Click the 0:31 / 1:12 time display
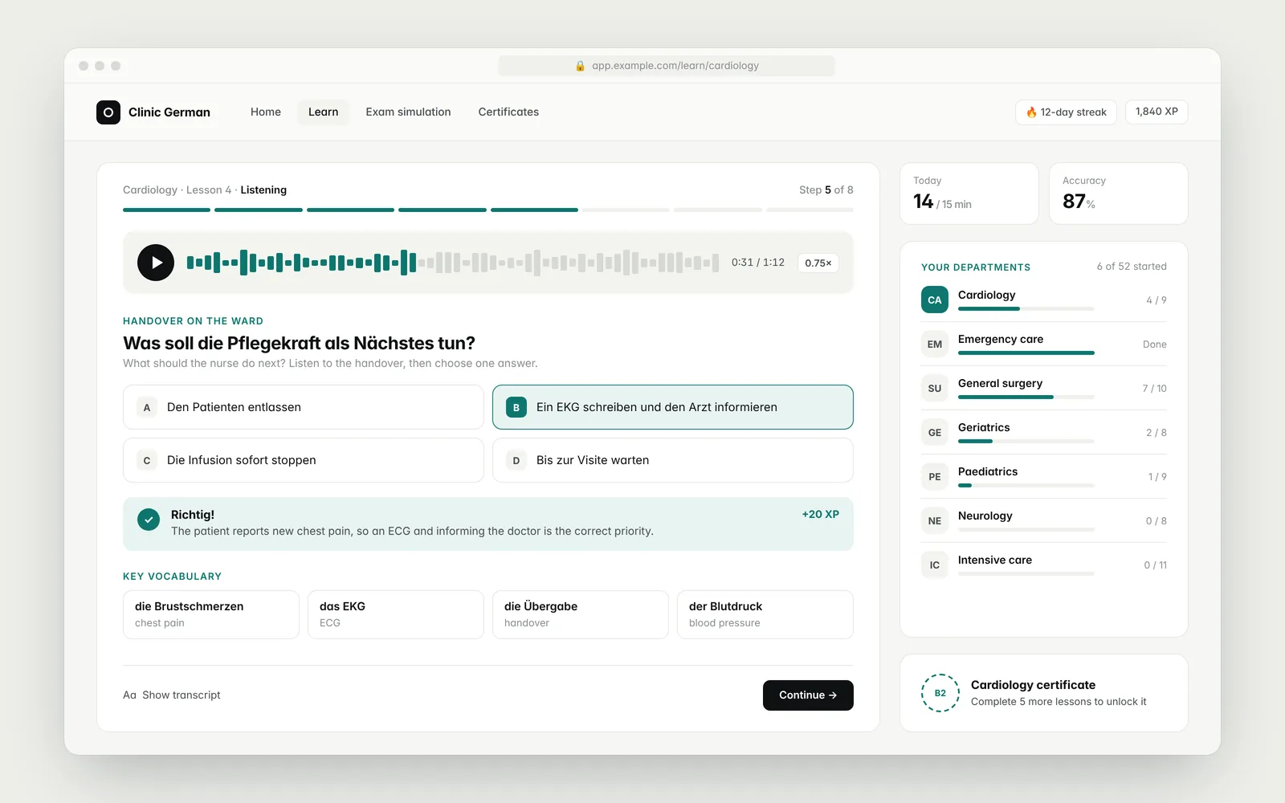 coord(758,263)
